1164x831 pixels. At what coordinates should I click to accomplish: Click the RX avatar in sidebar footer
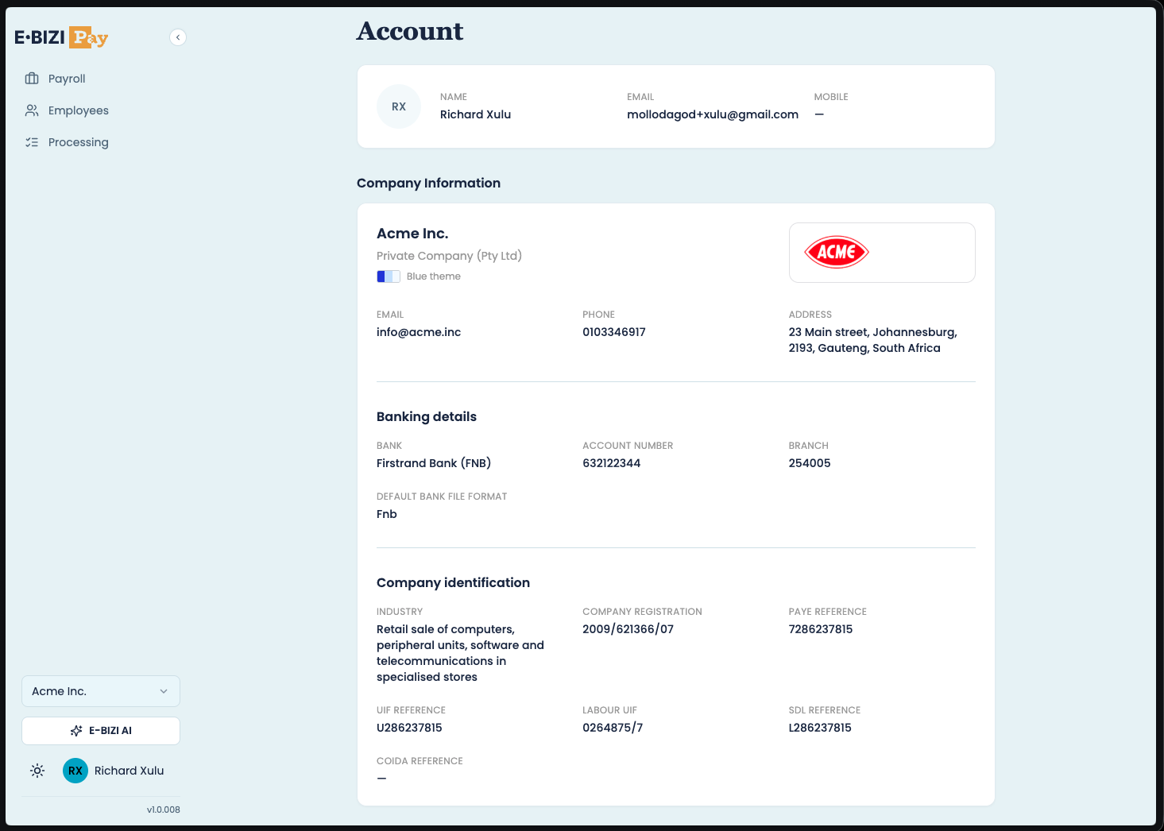coord(75,771)
